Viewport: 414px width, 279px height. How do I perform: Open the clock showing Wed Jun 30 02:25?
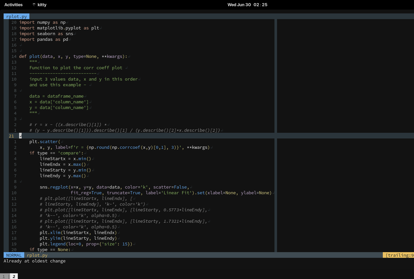[247, 5]
